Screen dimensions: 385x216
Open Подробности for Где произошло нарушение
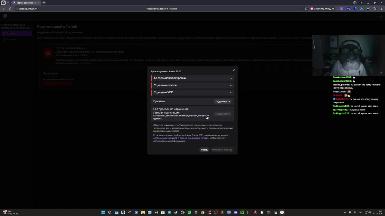pyautogui.click(x=223, y=114)
